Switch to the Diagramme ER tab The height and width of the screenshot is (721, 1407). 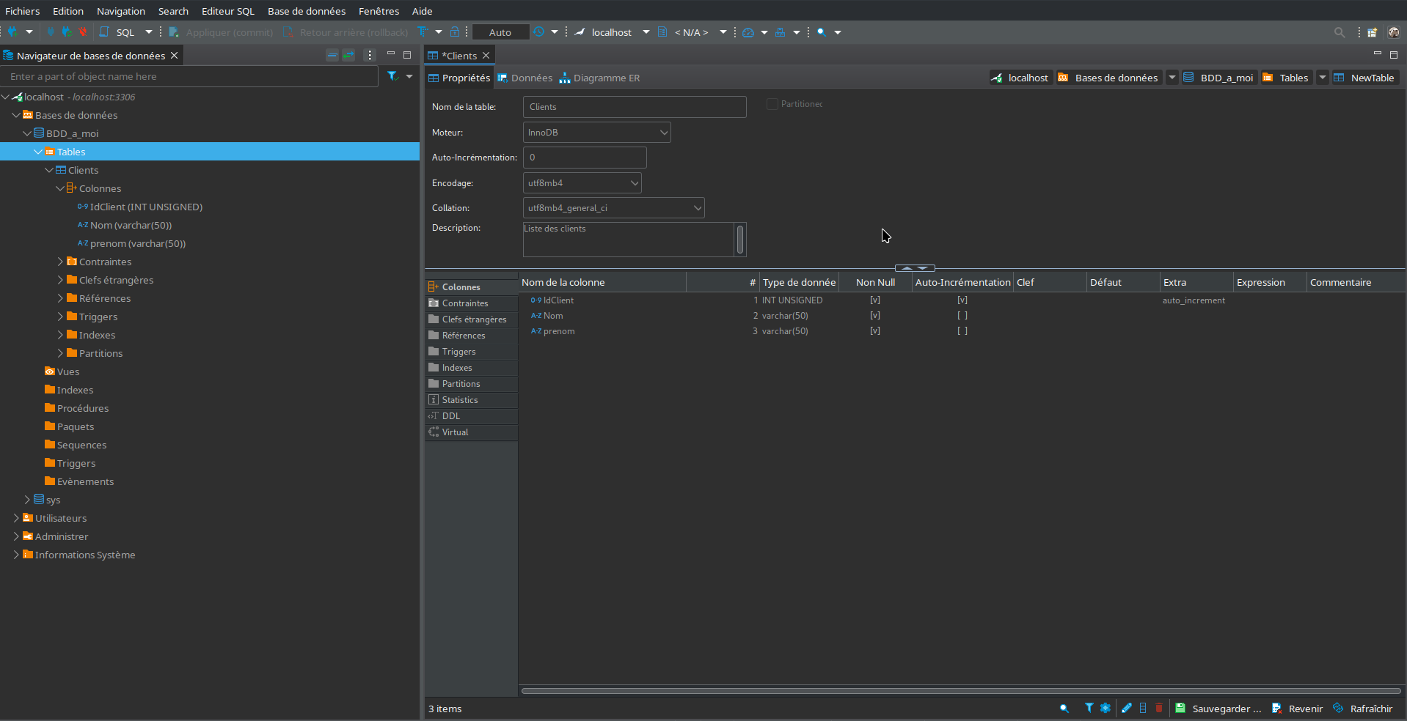point(599,78)
